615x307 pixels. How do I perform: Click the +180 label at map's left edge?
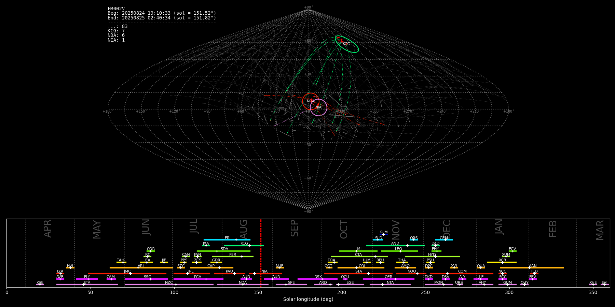point(107,112)
